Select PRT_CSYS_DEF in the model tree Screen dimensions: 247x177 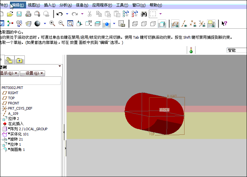[x=20, y=108]
